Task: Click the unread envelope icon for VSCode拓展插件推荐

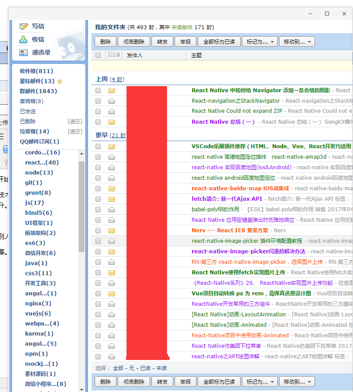Action: click(x=111, y=147)
